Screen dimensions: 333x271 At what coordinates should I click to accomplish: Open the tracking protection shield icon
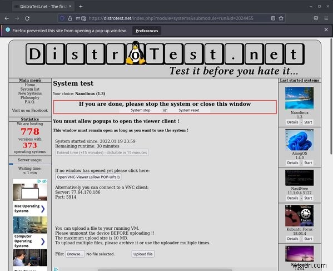tap(62, 18)
